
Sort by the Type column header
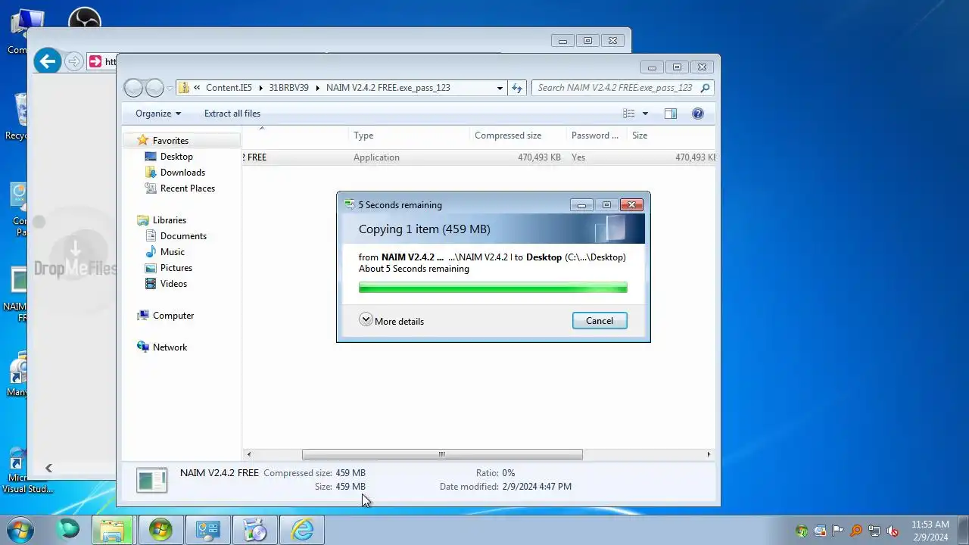point(409,135)
